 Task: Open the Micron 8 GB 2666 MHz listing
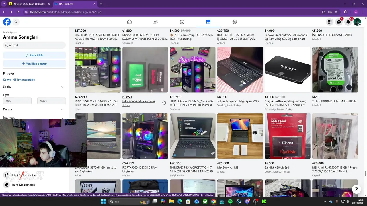click(x=145, y=37)
